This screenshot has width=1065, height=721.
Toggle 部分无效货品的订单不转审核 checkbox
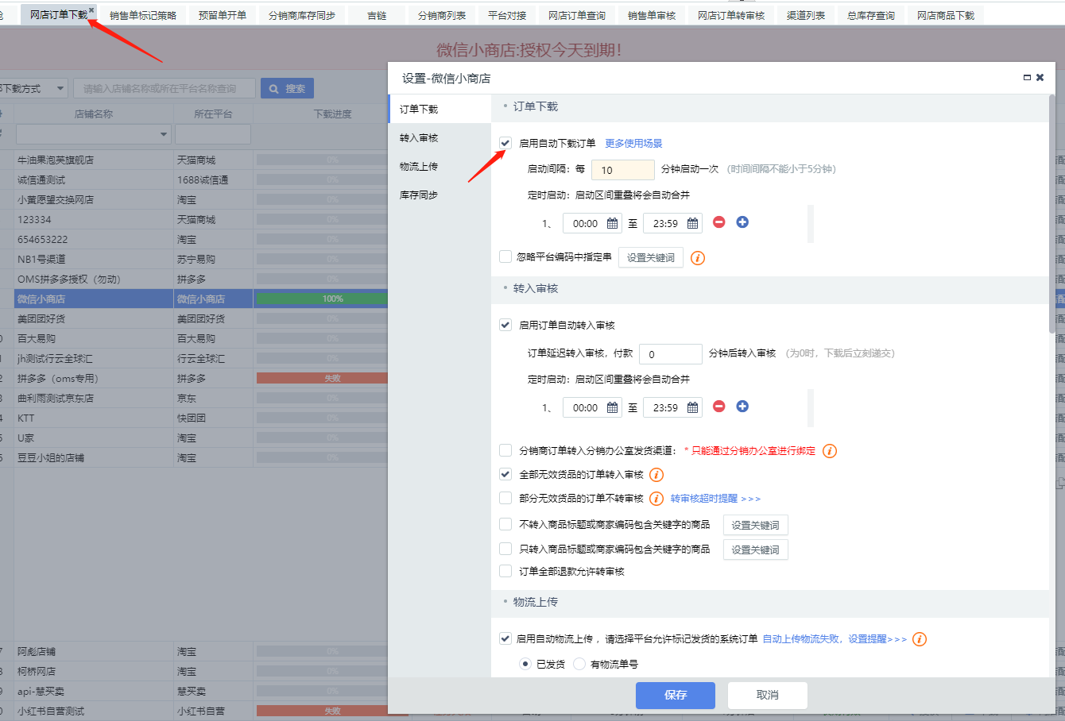(x=505, y=498)
